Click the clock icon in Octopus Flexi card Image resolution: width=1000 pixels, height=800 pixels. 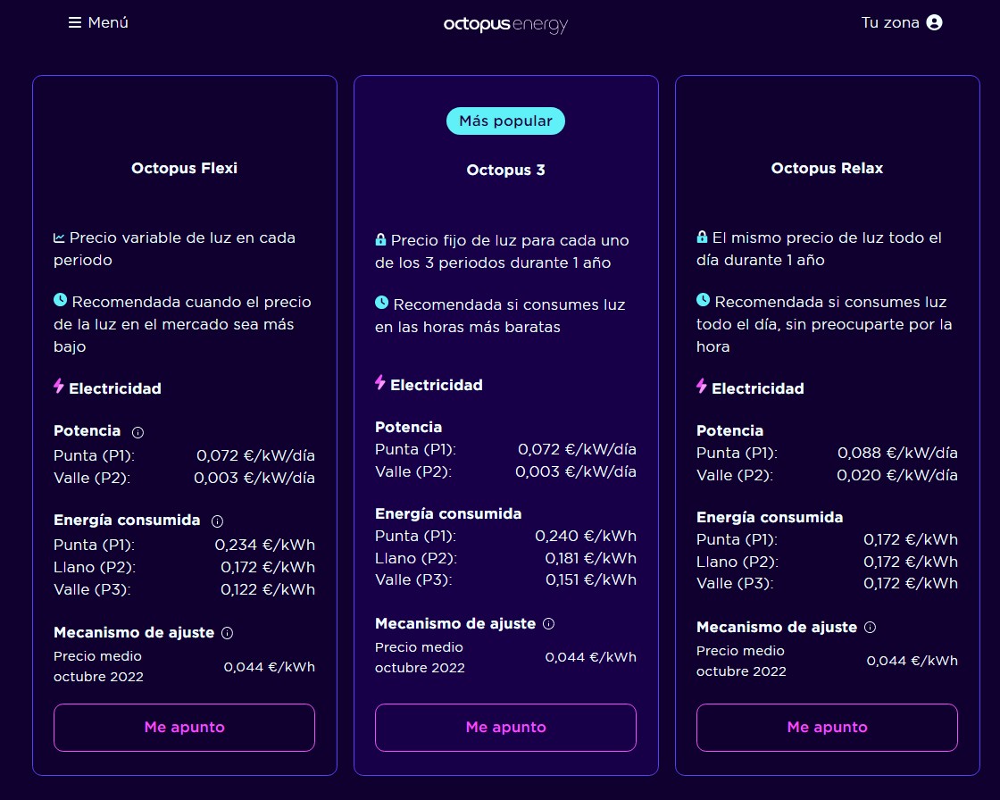[x=61, y=300]
